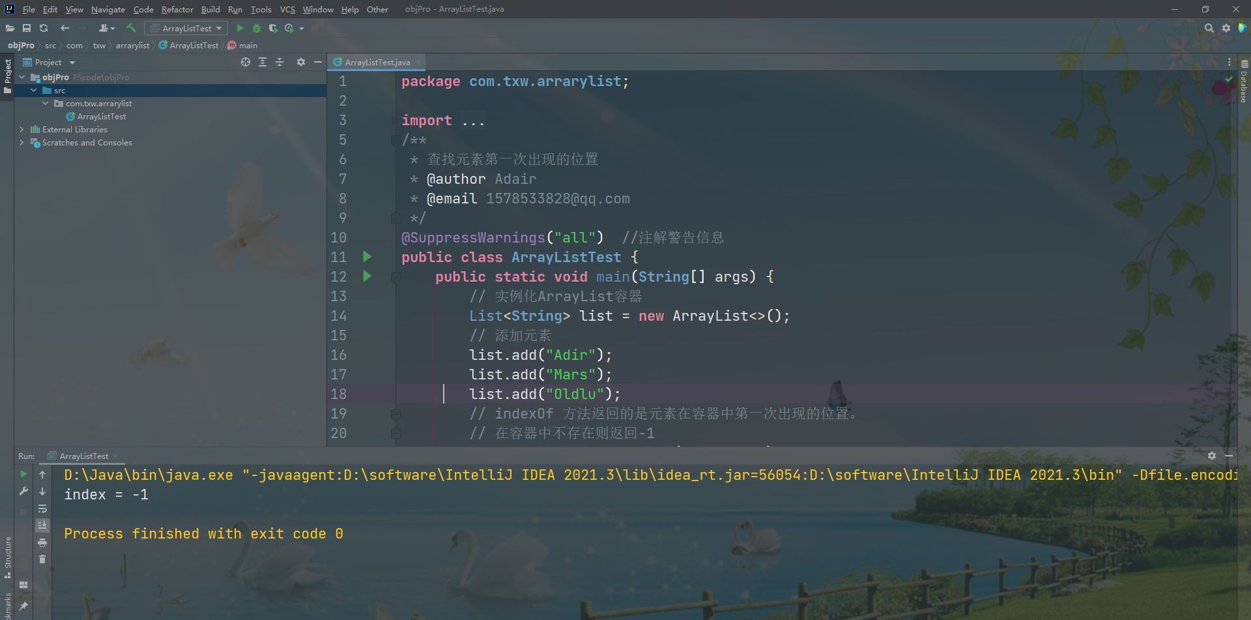The height and width of the screenshot is (620, 1251).
Task: Click the green inspection checkmark in editor
Action: point(1229,80)
